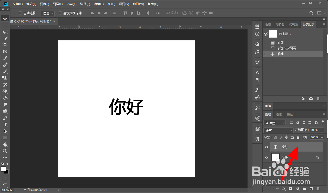Click the delete layer trash icon

318,189
